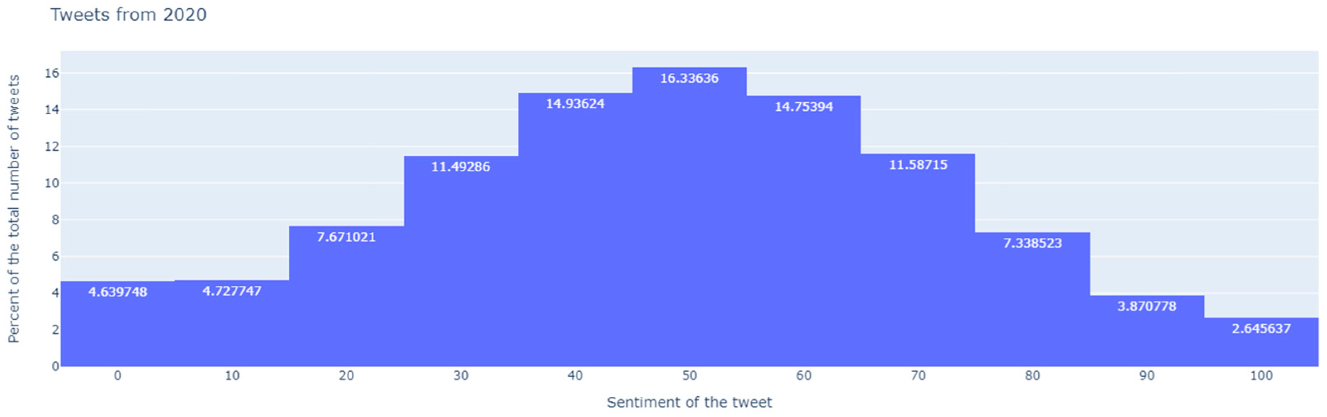Select the bar labeled 4.639748

(117, 329)
